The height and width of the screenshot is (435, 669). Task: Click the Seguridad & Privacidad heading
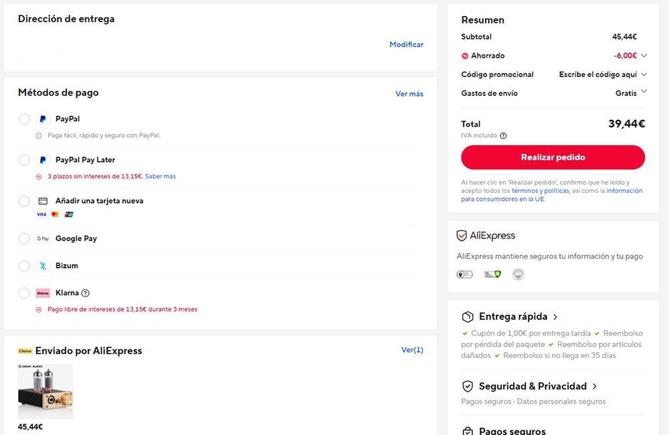click(x=533, y=386)
